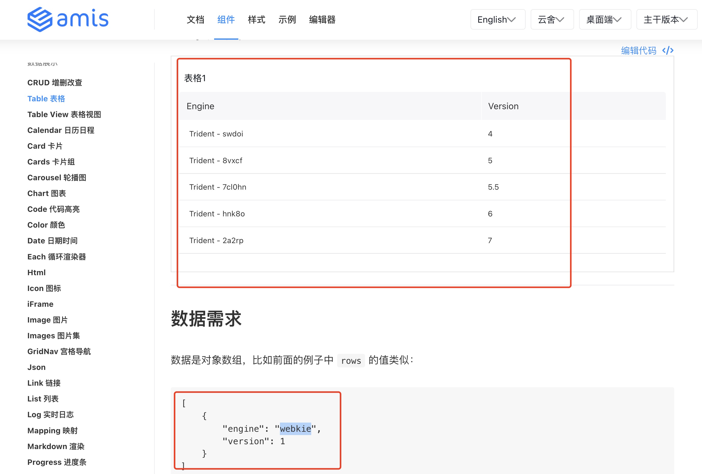Click the amis logo icon
The image size is (702, 474).
(40, 19)
